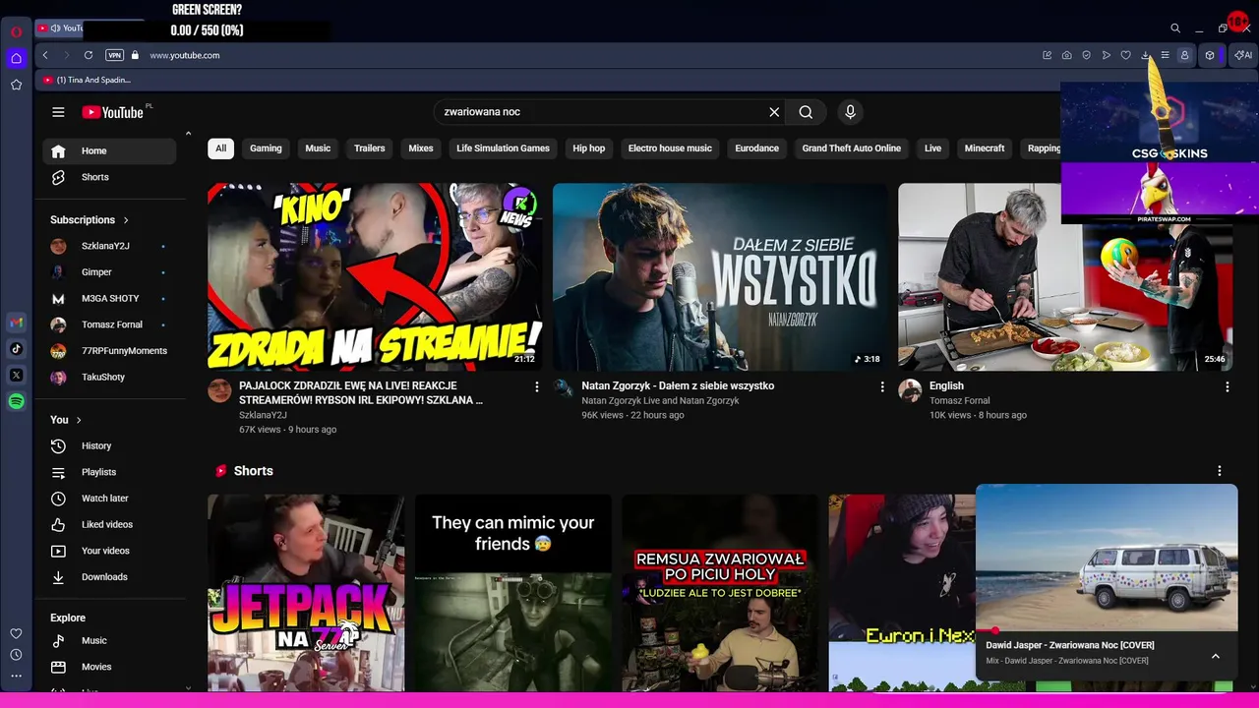Select the Music filter chip
Viewport: 1259px width, 708px height.
pos(318,148)
